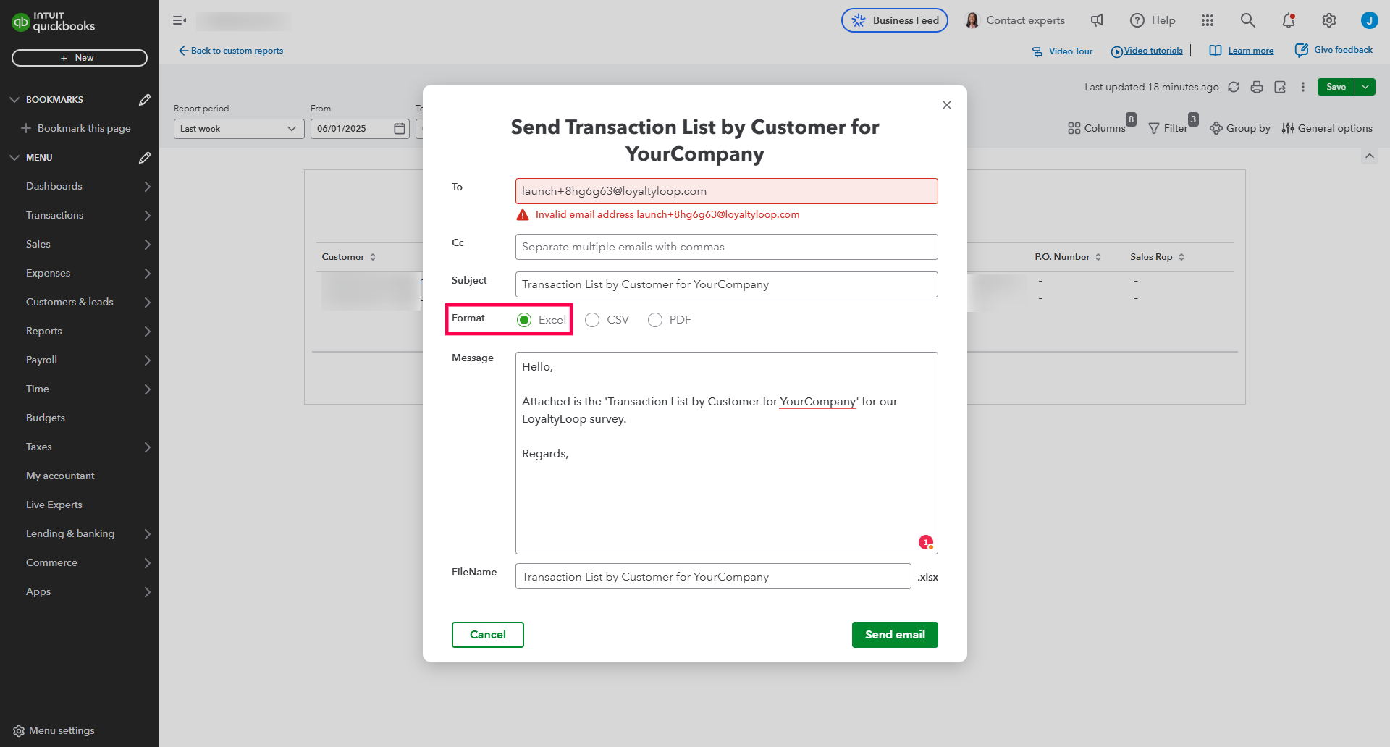Open Menu settings gear
1390x747 pixels.
19,731
